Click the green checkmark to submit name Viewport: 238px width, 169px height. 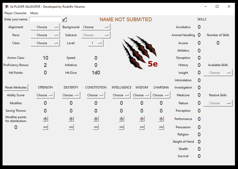[64, 19]
